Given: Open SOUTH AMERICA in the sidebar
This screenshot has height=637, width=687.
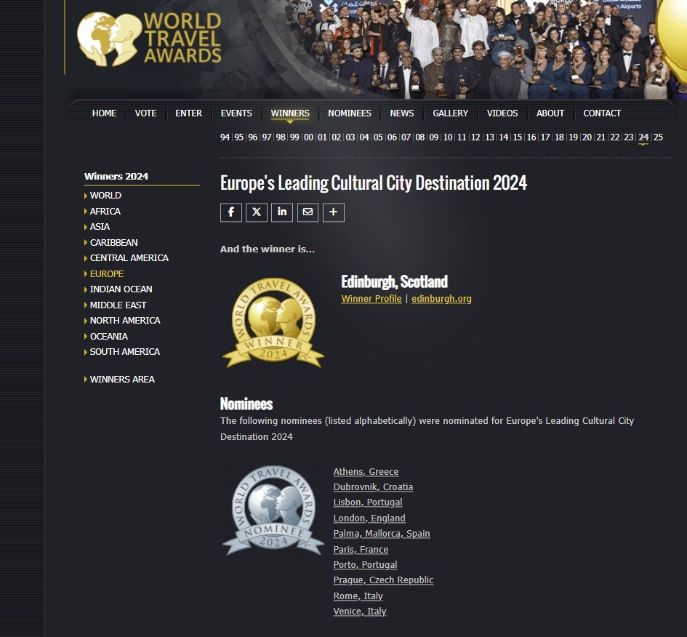Looking at the screenshot, I should [x=125, y=352].
